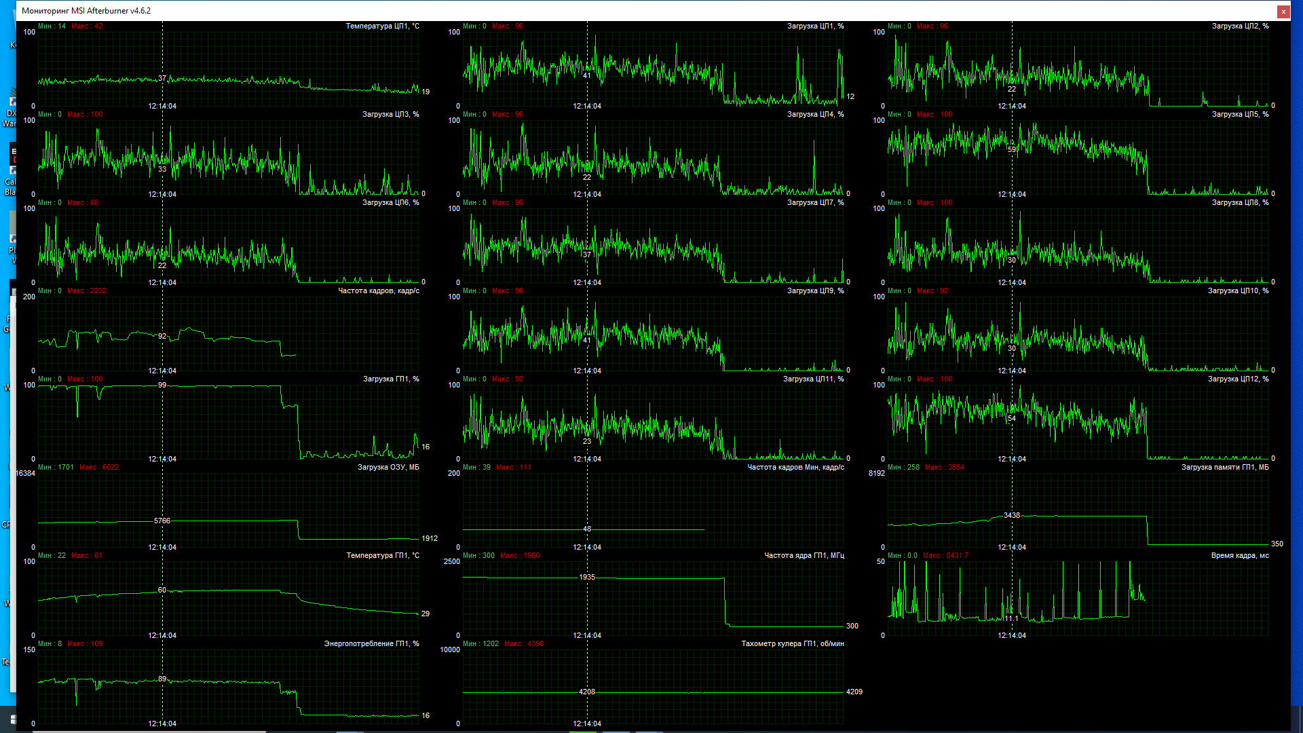Click the Тахометр кулера ГП1 graph

653,685
